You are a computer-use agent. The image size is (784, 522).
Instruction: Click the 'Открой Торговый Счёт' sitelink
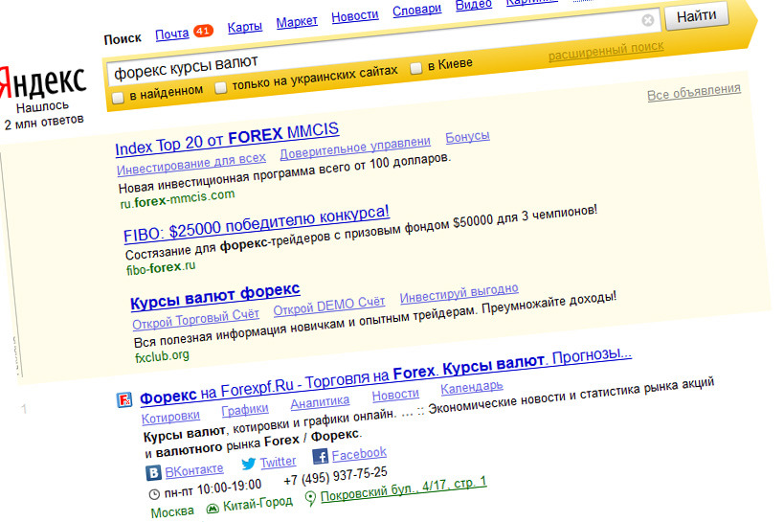[x=195, y=319]
